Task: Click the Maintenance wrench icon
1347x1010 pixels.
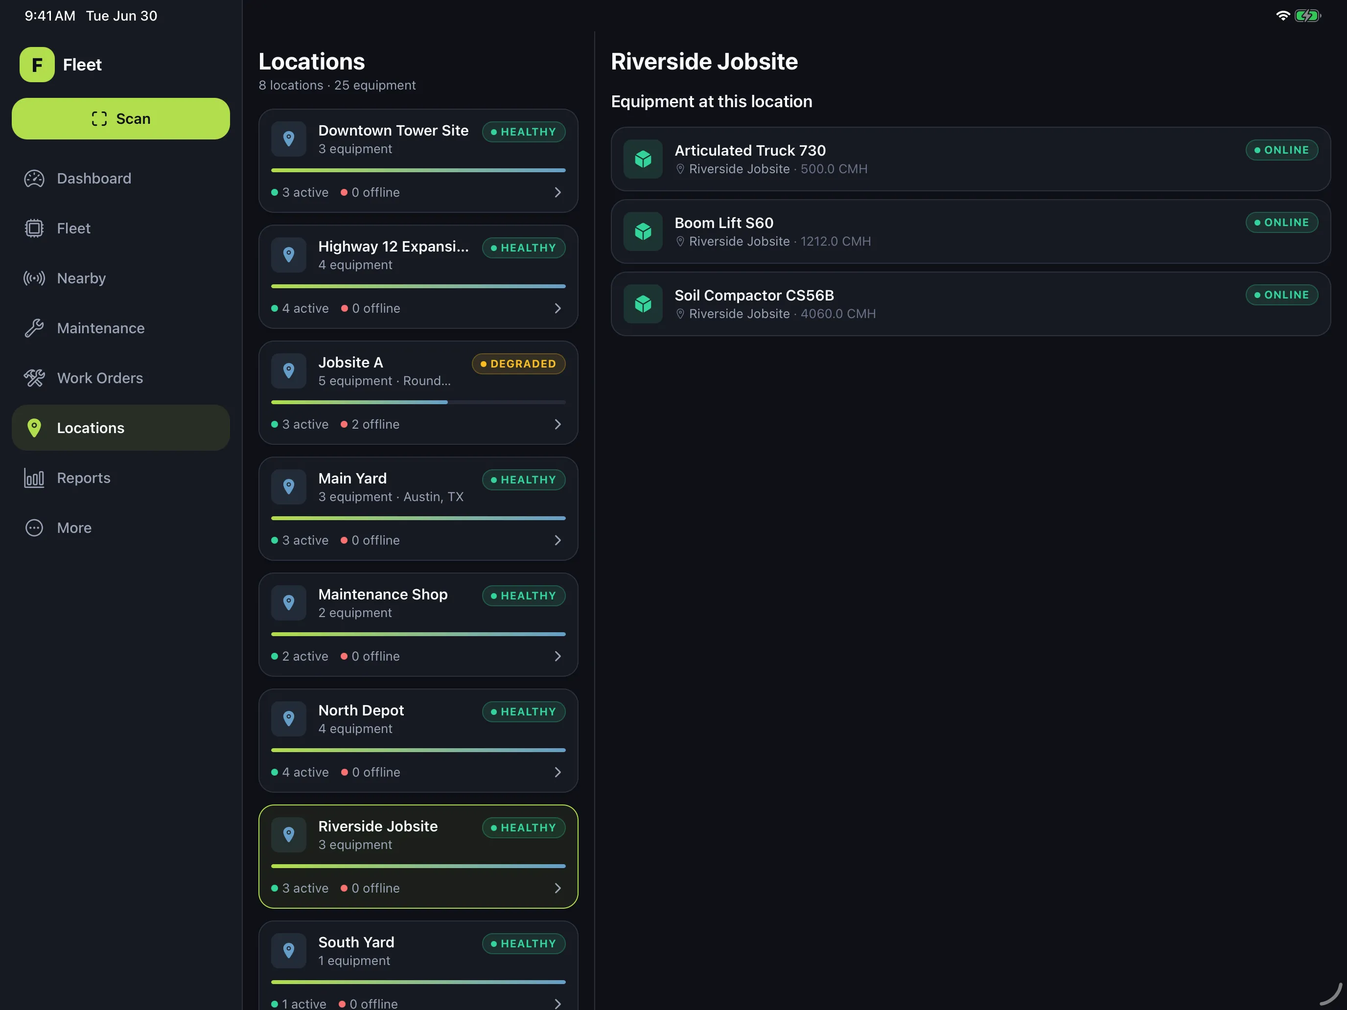Action: tap(34, 328)
